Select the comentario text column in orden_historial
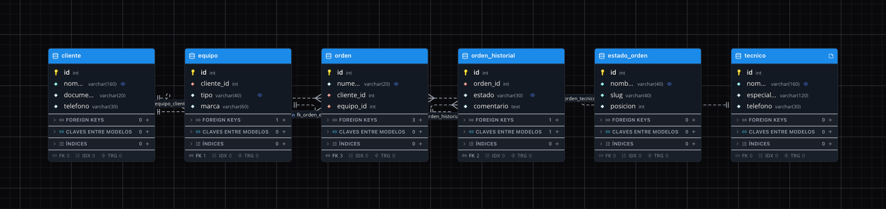The width and height of the screenshot is (886, 209). 511,106
